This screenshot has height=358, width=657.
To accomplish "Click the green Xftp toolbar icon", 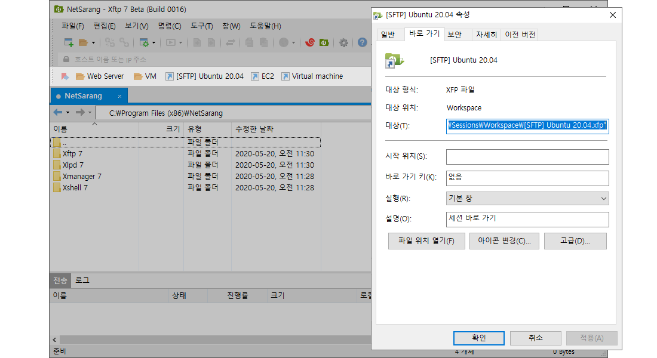I will 324,42.
